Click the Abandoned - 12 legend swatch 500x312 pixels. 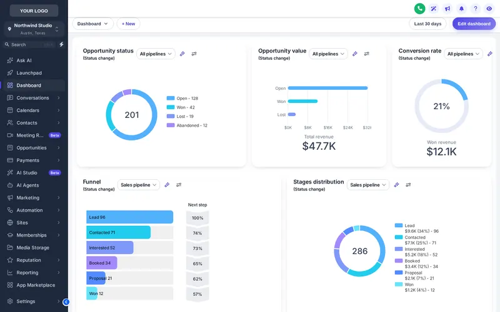171,125
